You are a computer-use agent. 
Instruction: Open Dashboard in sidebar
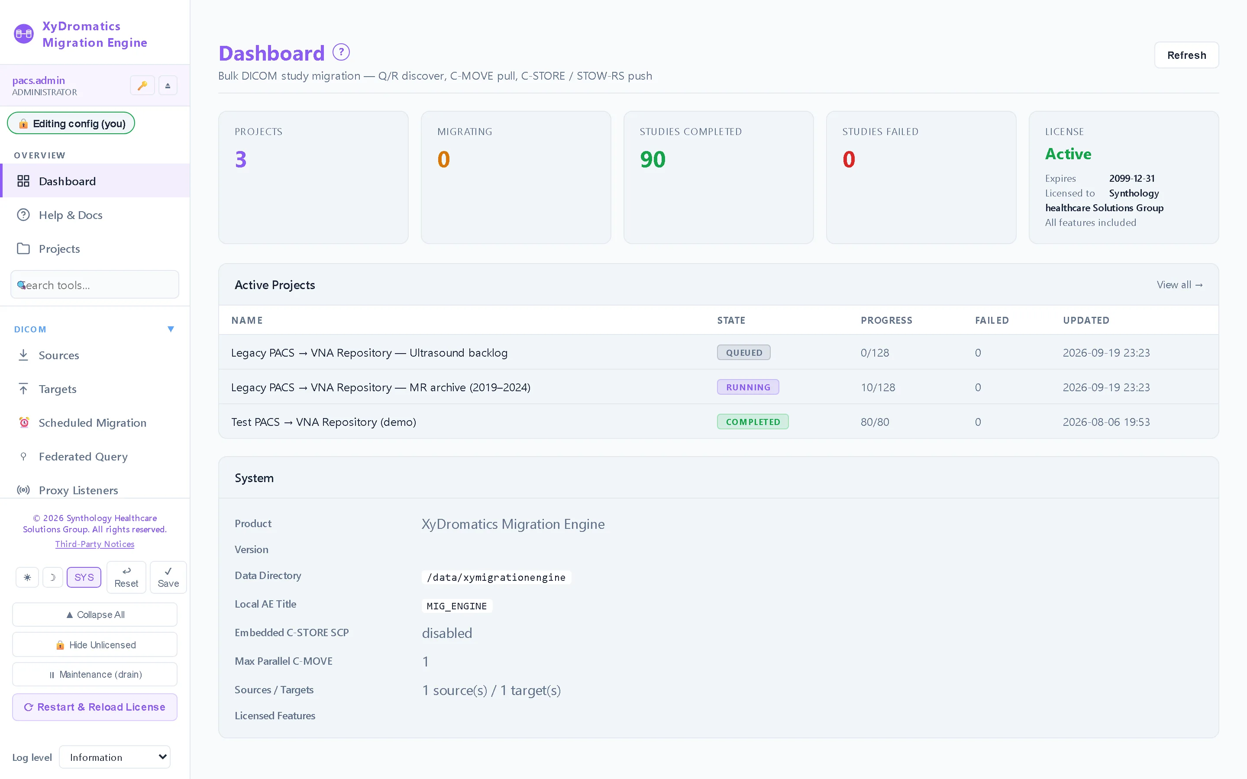coord(95,181)
